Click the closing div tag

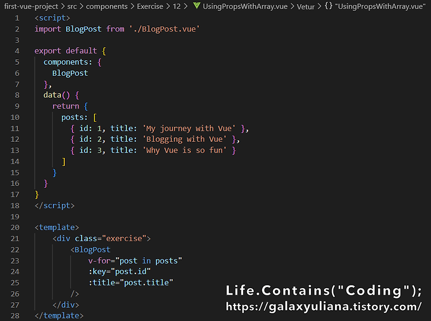pos(66,305)
